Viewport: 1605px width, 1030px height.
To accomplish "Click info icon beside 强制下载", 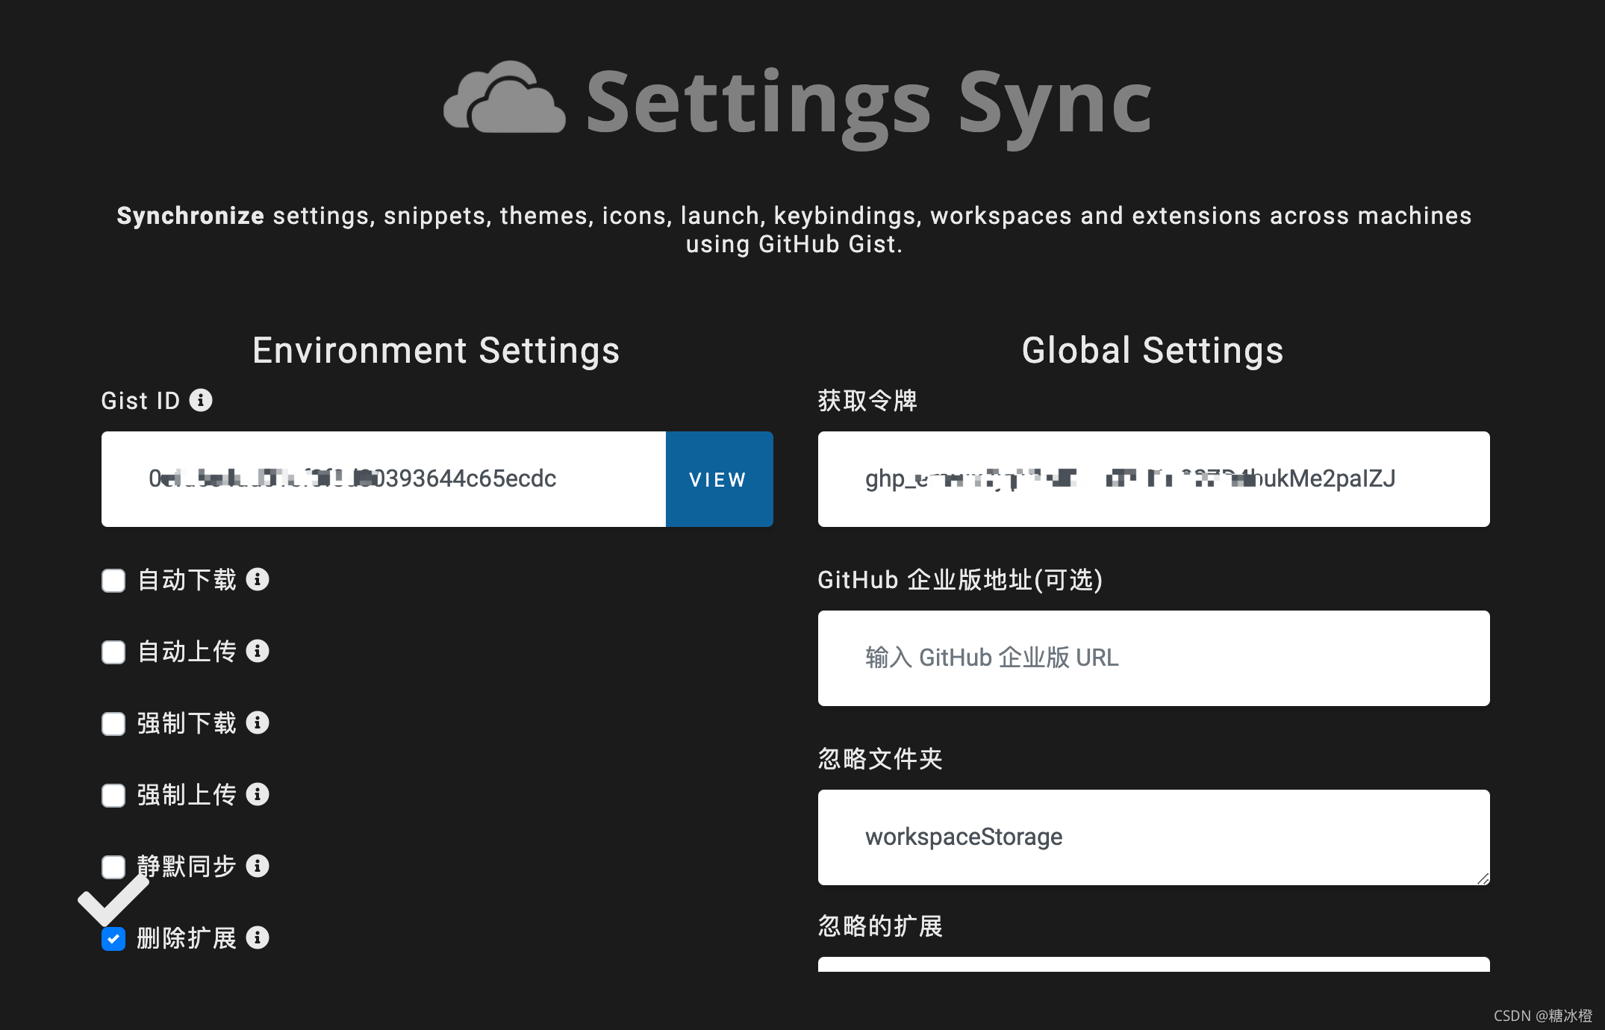I will [258, 722].
